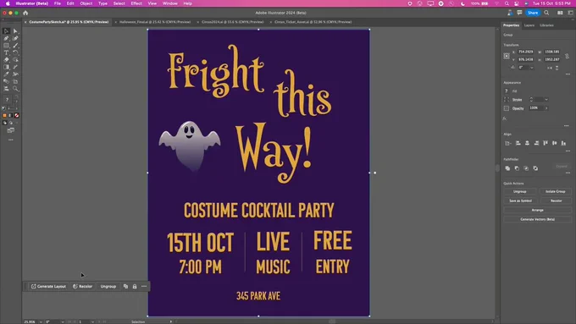Set paint mode to None (red slash)
The height and width of the screenshot is (324, 576).
tap(17, 115)
